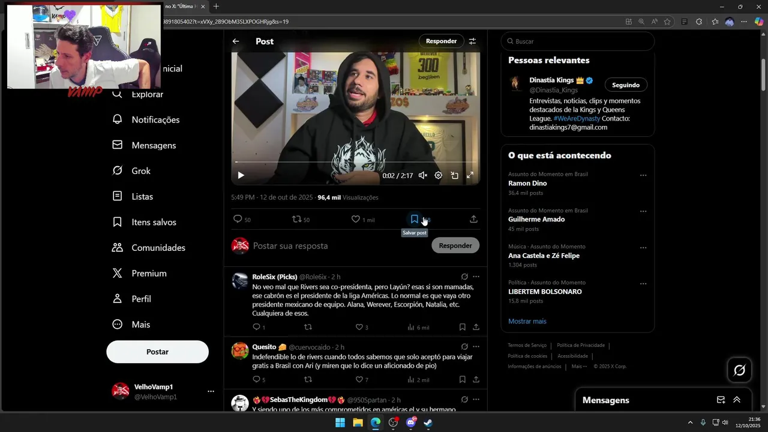
Task: Open a new browser tab
Action: 216,7
